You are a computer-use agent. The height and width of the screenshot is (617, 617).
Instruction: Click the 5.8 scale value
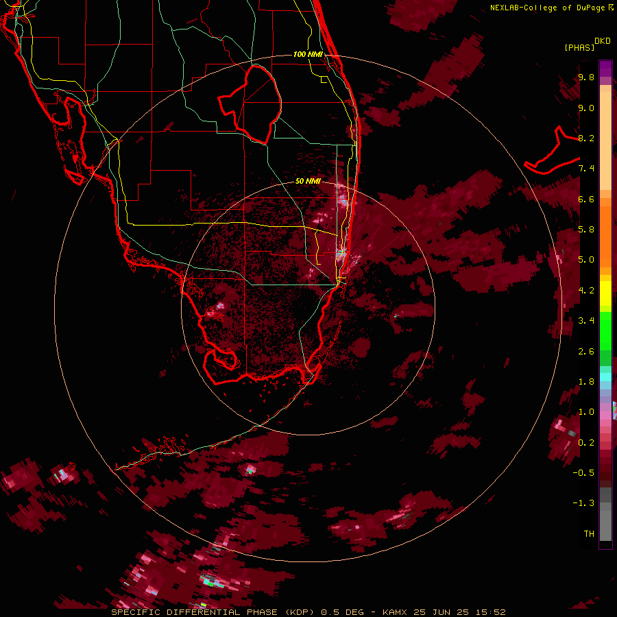click(x=586, y=230)
